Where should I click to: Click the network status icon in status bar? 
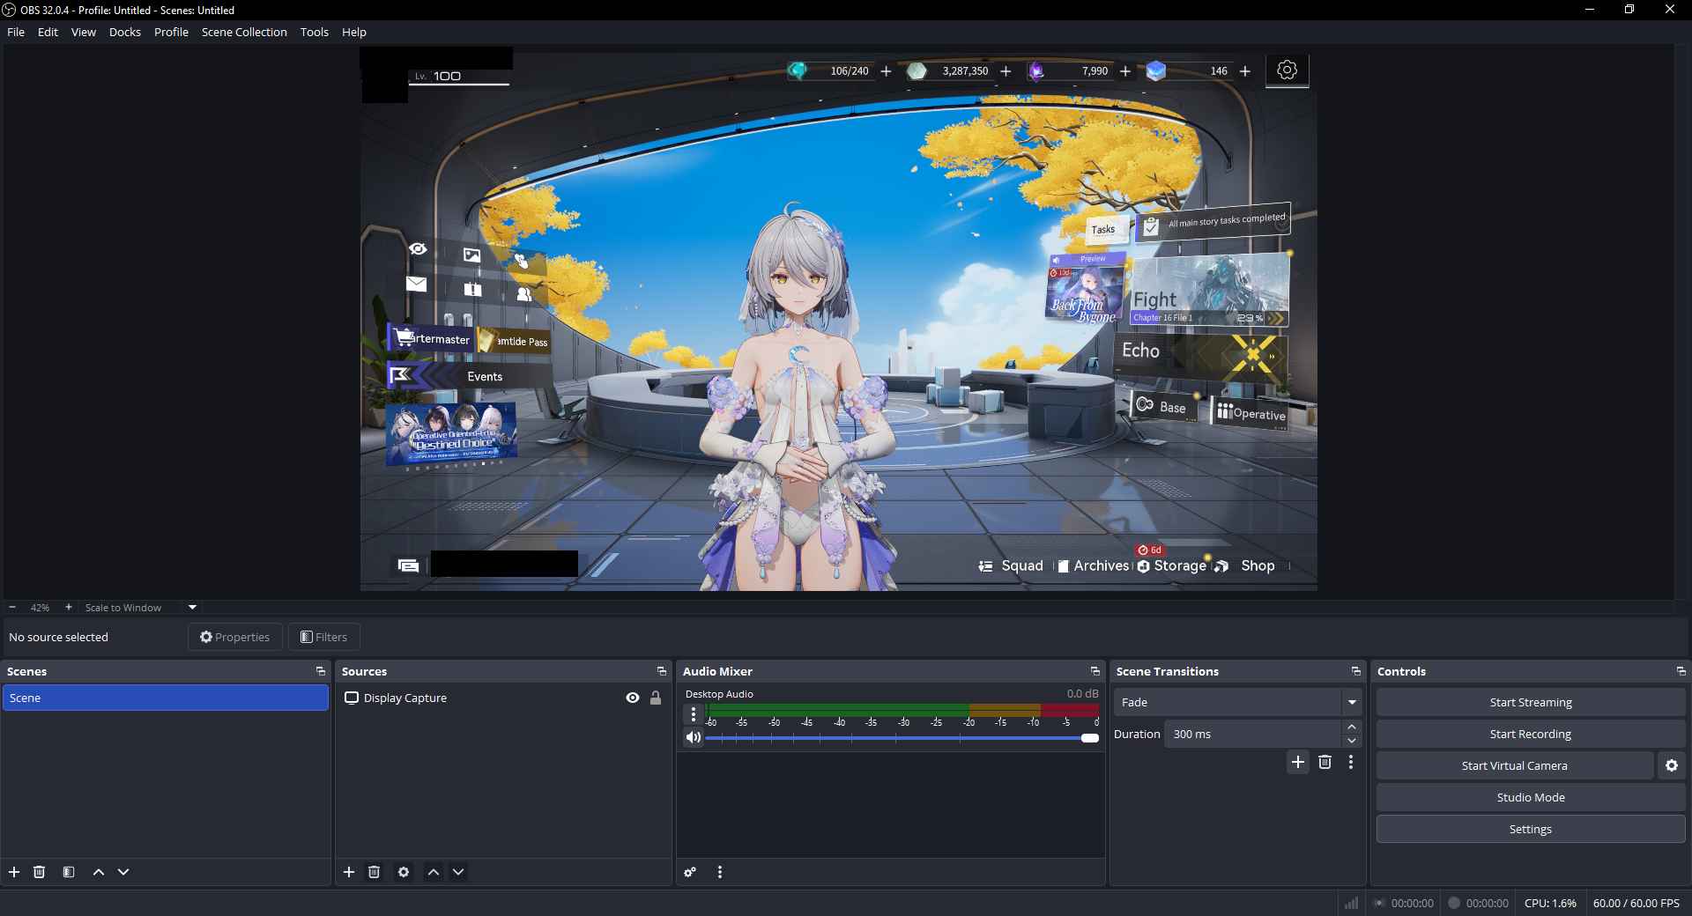click(x=1351, y=903)
